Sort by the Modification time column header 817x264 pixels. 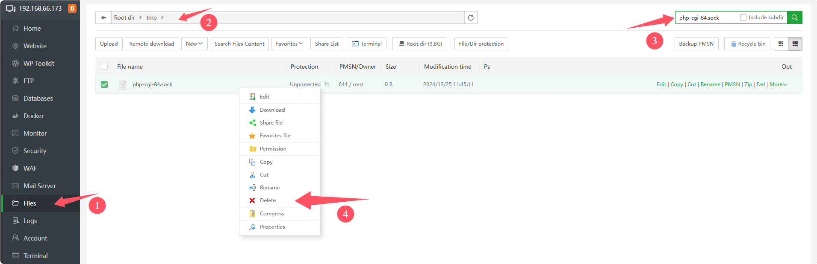click(x=448, y=67)
